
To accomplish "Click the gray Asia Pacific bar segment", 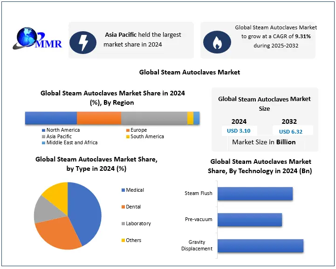I will 154,118.
